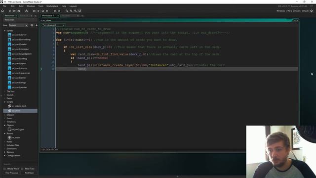Select spr_card_dorver in the resource tree
Viewport: 316px width, 178px height.
(19, 35)
